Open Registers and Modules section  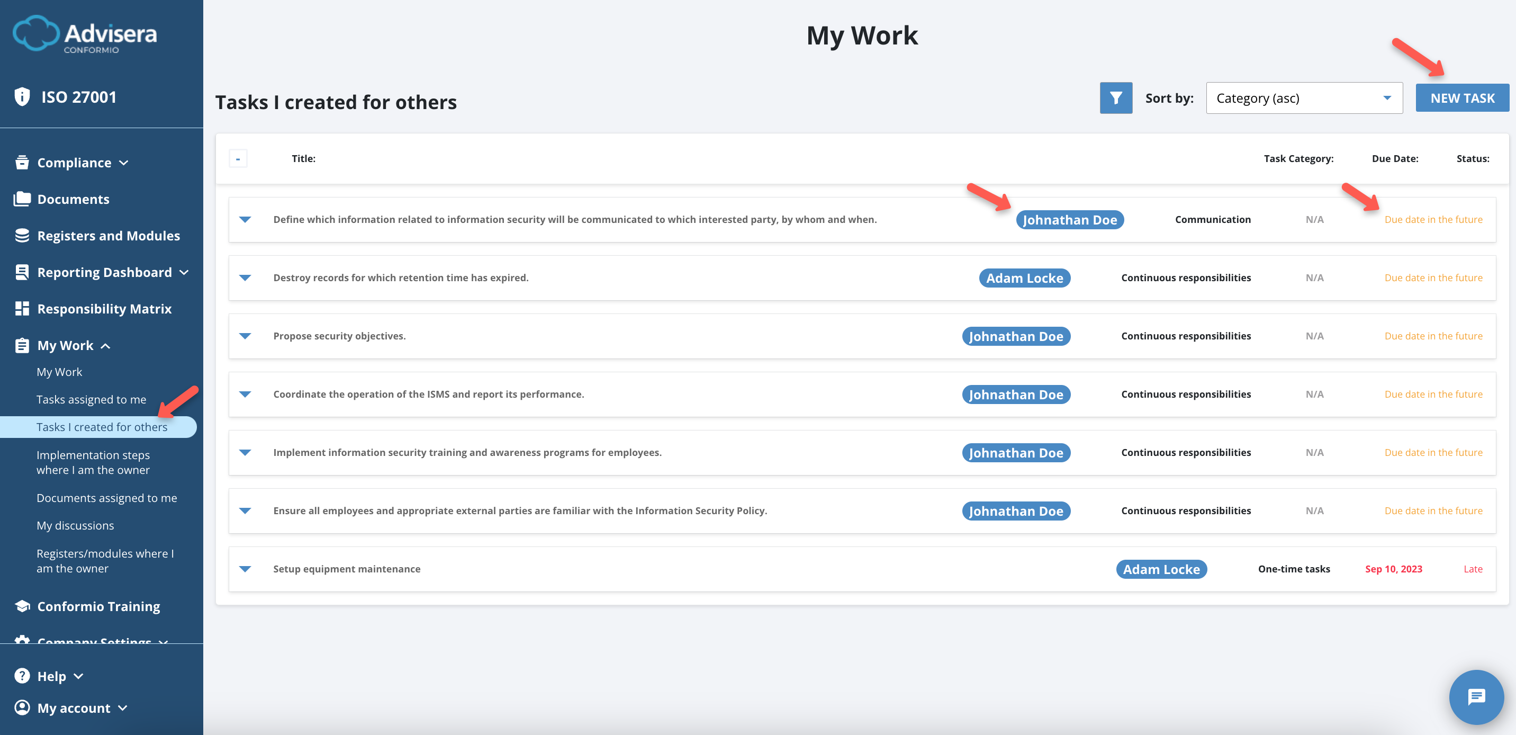tap(109, 236)
